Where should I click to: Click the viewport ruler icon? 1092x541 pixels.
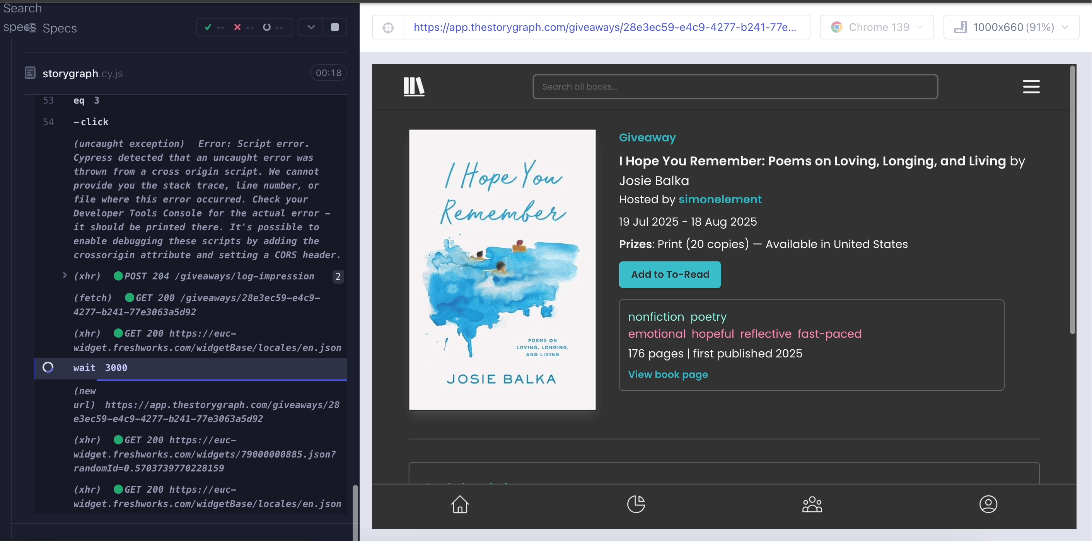click(960, 27)
